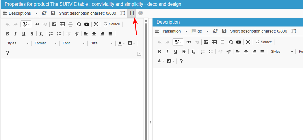Image resolution: width=303 pixels, height=140 pixels.
Task: Save using the left toolbar floppy icon
Action: (x=53, y=13)
